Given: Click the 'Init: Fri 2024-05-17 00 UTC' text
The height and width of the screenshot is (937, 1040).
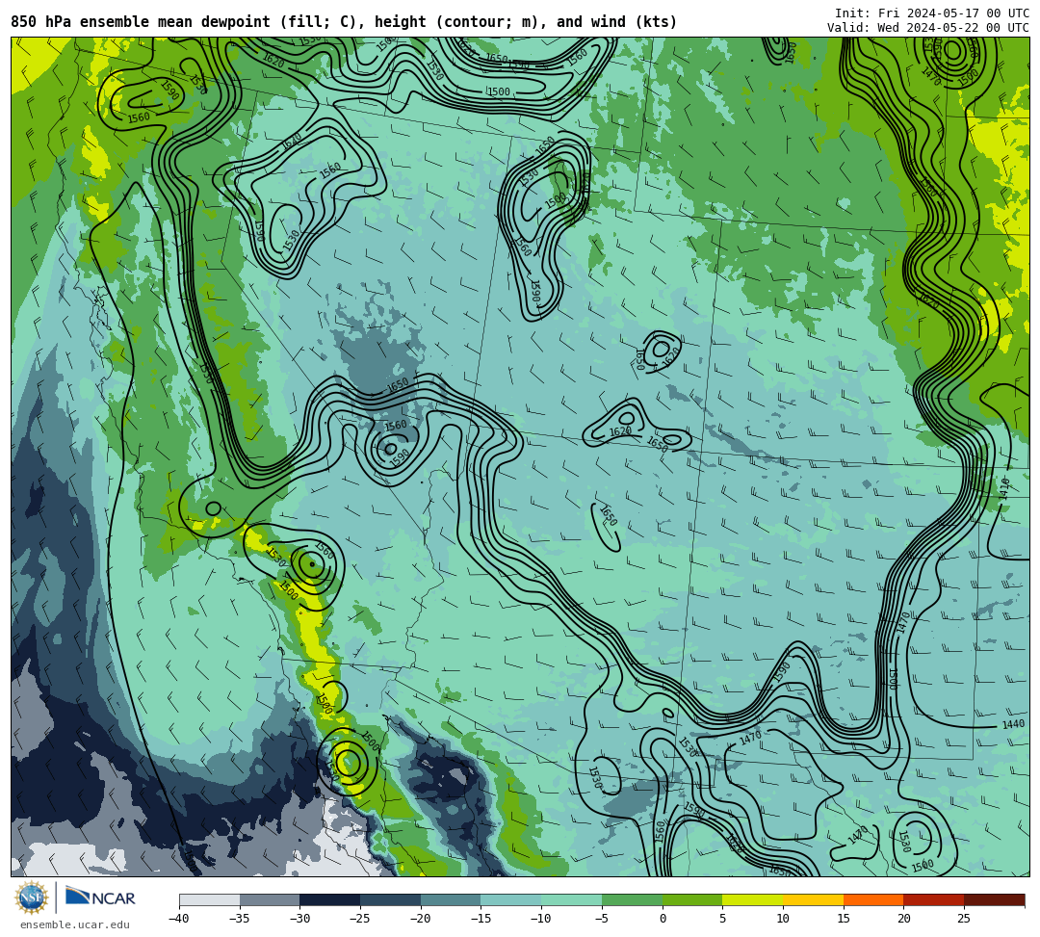Looking at the screenshot, I should click(x=932, y=13).
